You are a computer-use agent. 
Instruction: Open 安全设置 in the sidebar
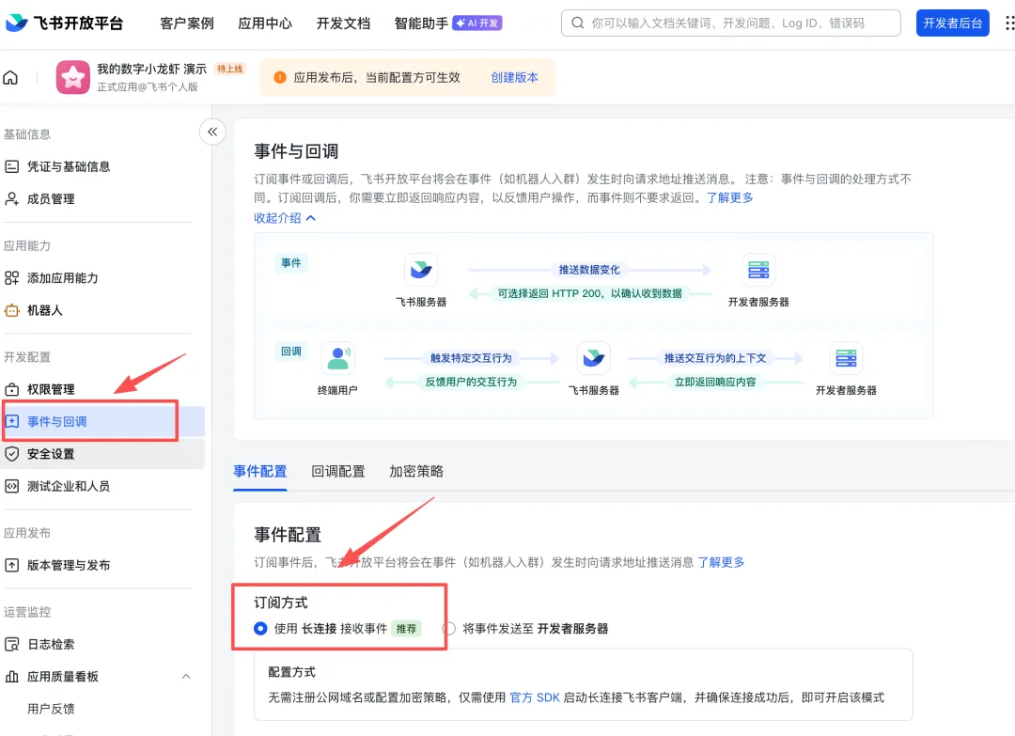51,454
